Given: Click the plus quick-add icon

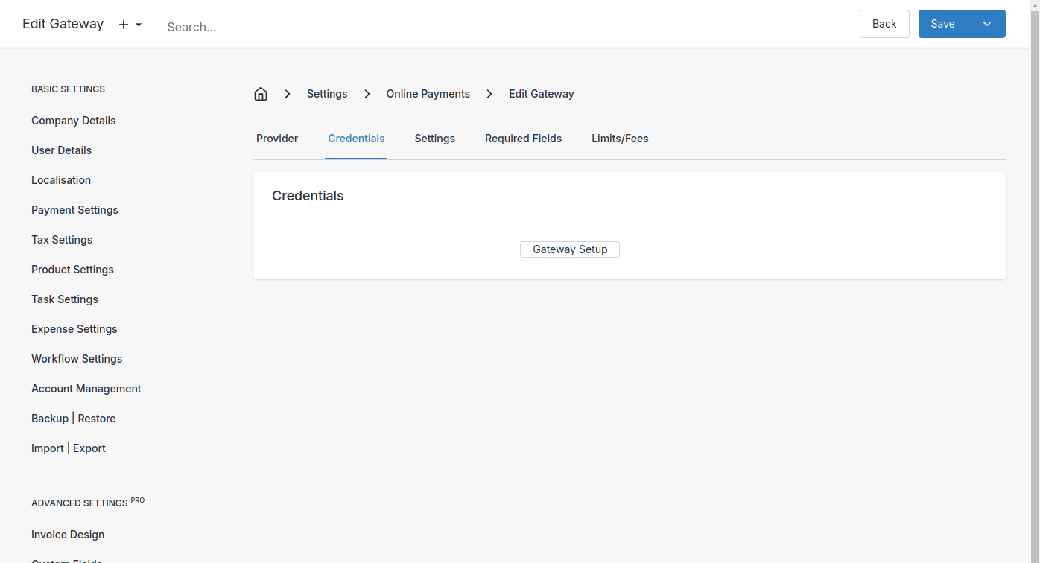Looking at the screenshot, I should coord(124,25).
